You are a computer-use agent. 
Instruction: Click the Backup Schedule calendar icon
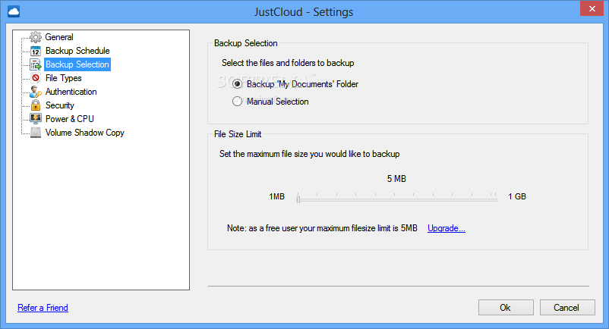coord(36,51)
